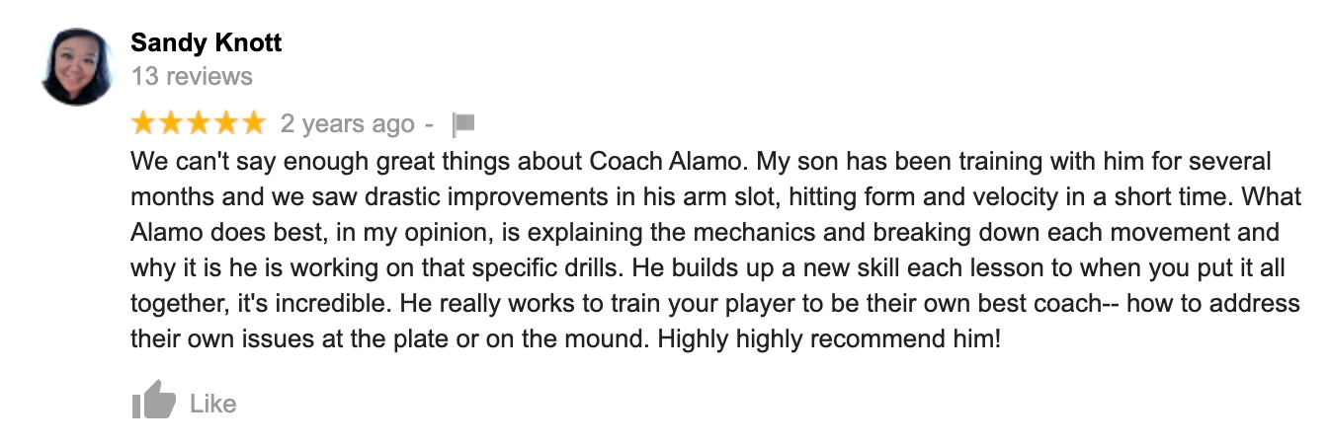Click the "2 years ago" timestamp
Screen dimensions: 1330x446
(x=347, y=124)
